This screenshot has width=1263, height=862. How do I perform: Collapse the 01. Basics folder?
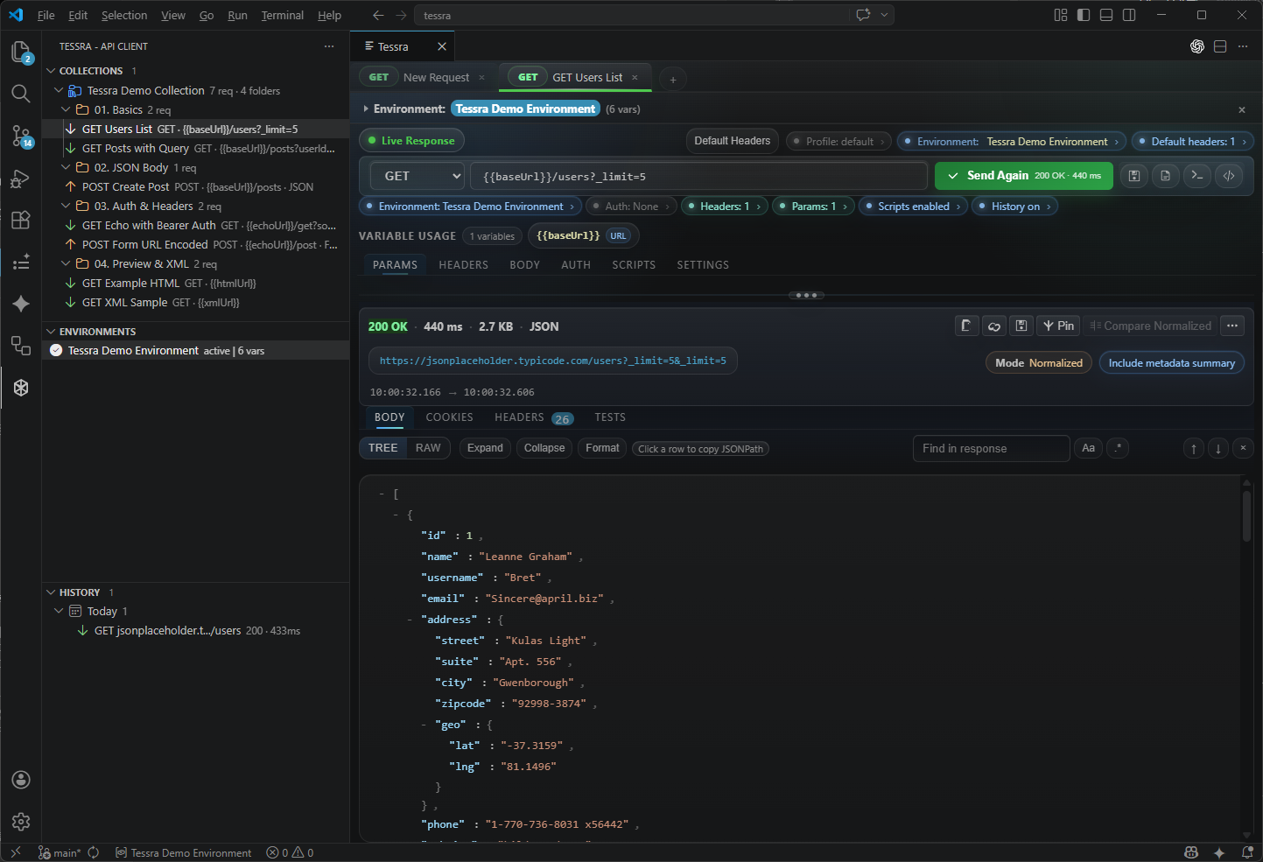click(x=66, y=109)
